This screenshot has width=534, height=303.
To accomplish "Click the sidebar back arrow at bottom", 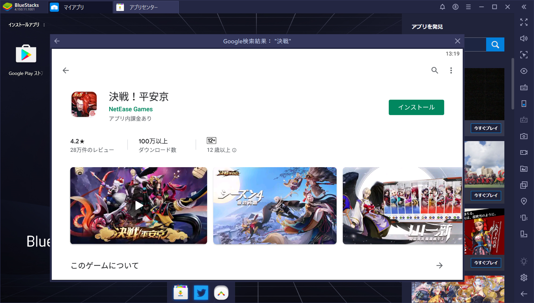I will pos(524,294).
